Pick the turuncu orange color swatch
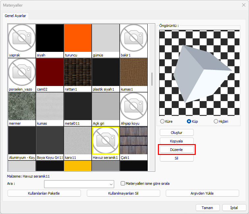Viewport: 249px width, 214px height. point(78,38)
